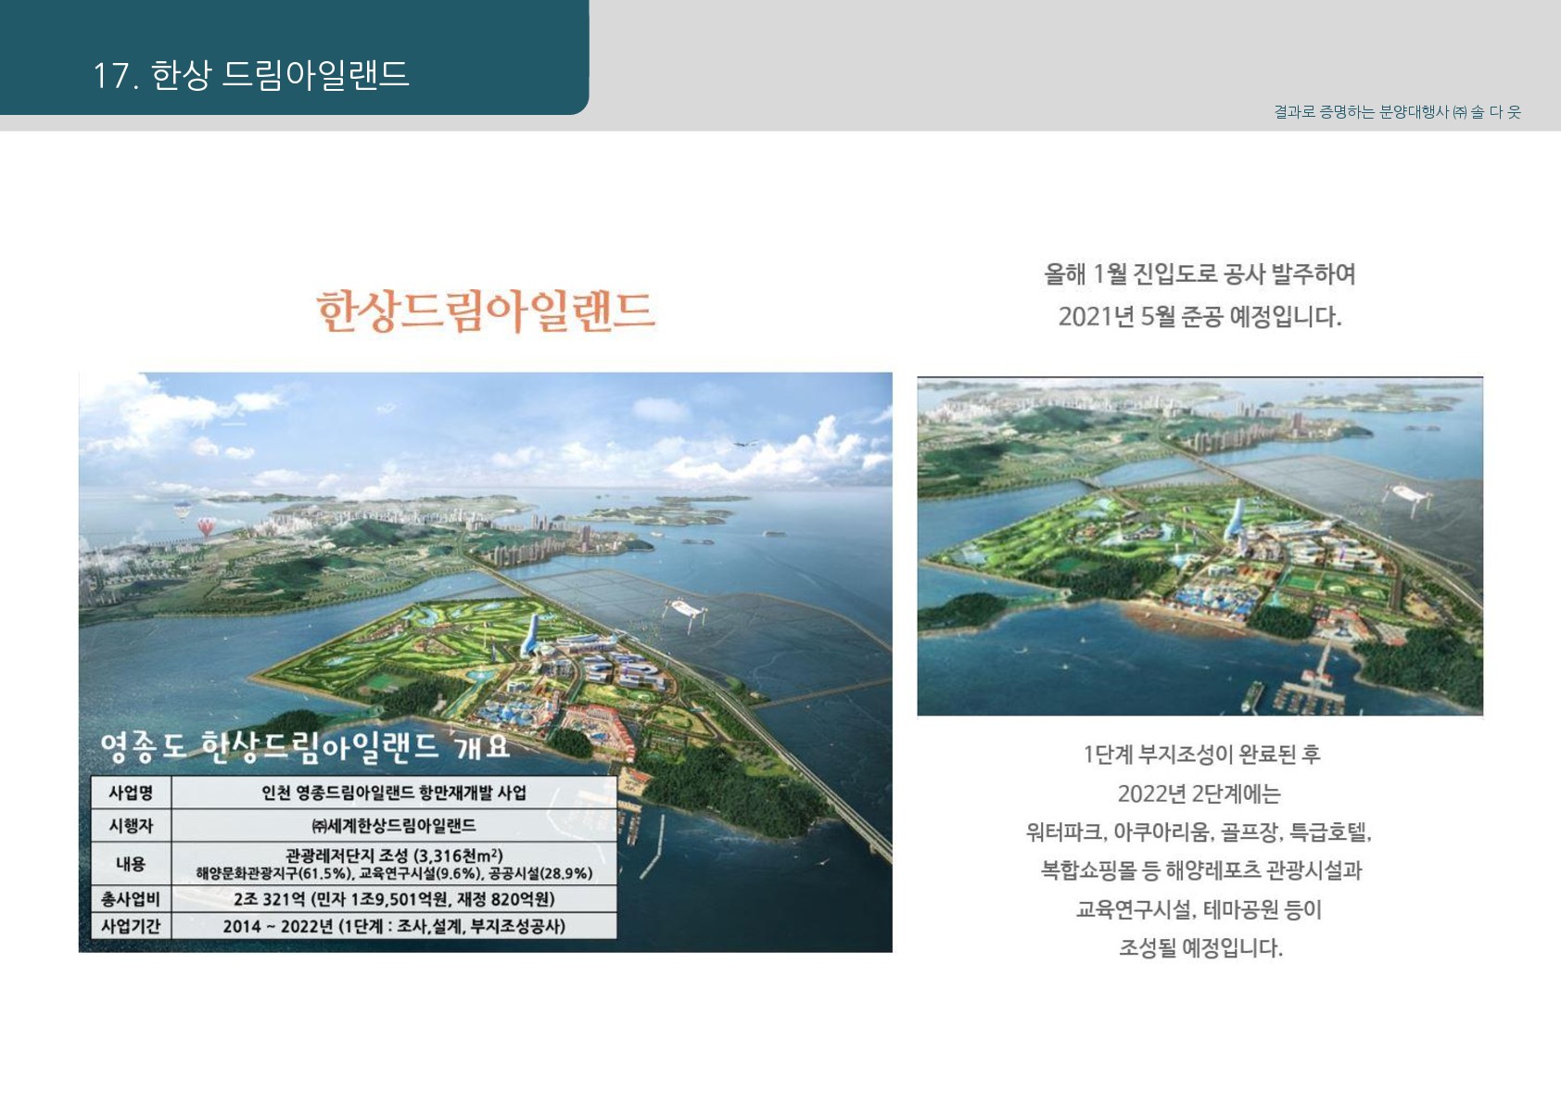Click the text '2021년 5월 준공 예정입니다.'
This screenshot has width=1561, height=1104.
1199,317
